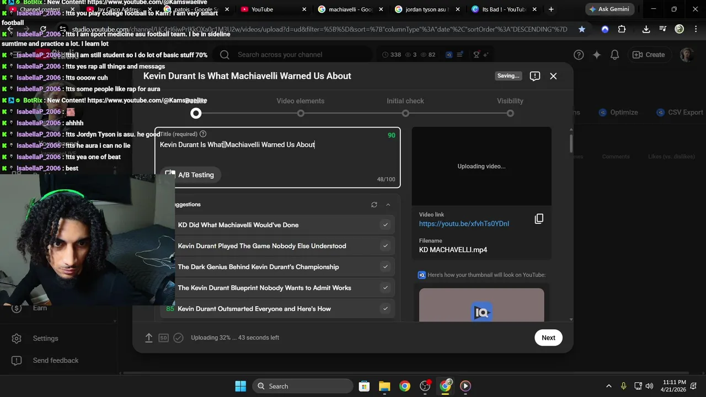Show hidden tray icons chevron
Viewport: 706px width, 397px height.
pos(609,386)
